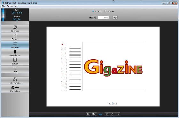Open Print Preview from sidebar
The image size is (179, 118).
click(x=15, y=81)
